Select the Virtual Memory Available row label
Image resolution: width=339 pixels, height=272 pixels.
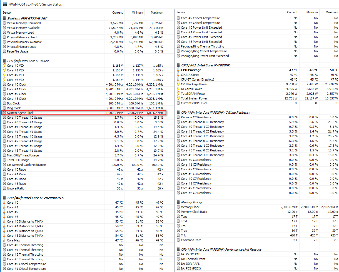coord(23,28)
